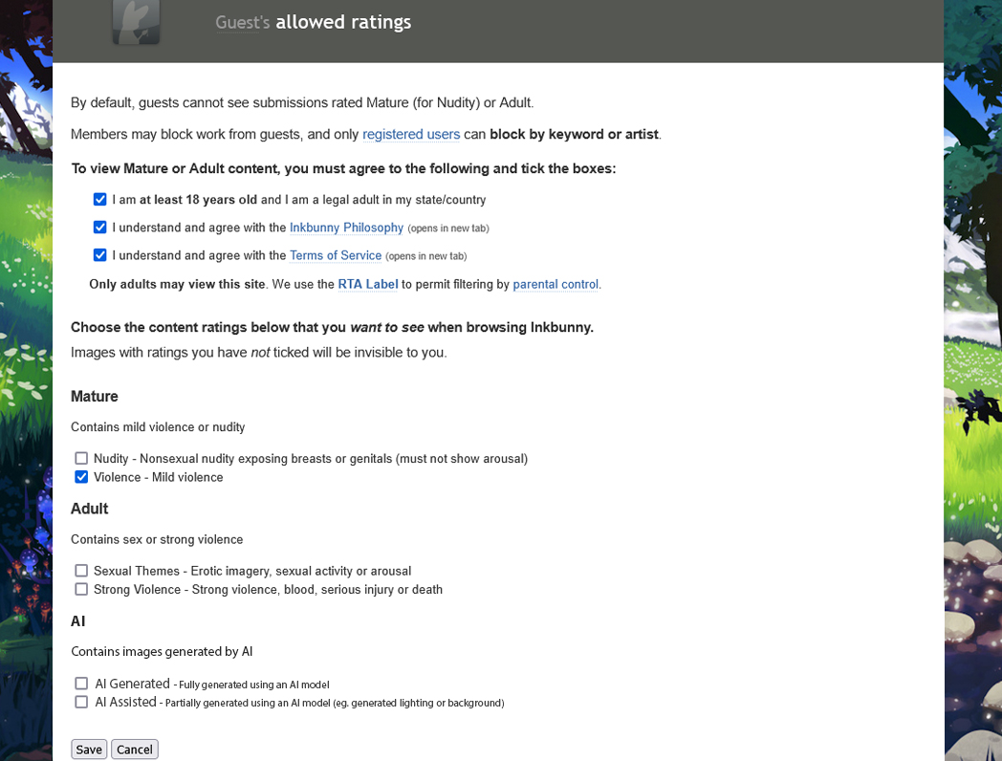Follow the RTA Label link

(x=368, y=284)
